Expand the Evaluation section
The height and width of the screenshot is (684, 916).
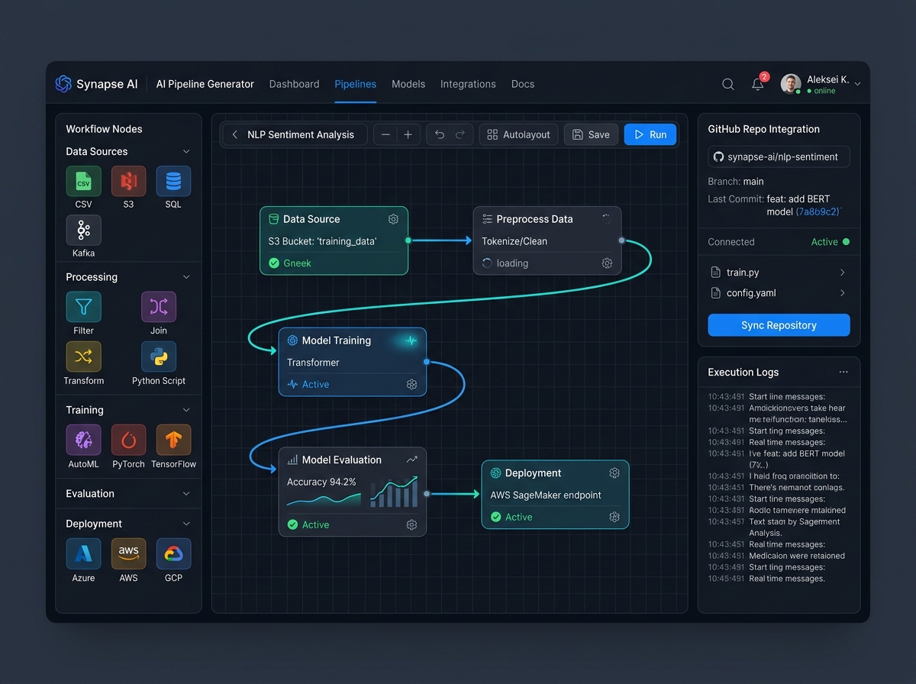pos(186,494)
